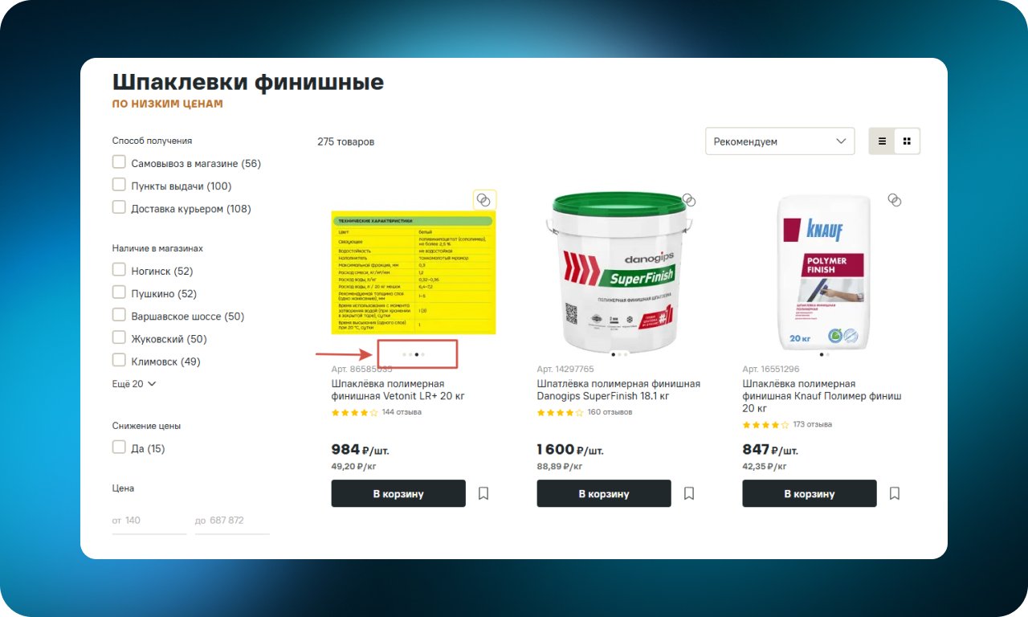1028x617 pixels.
Task: Add Knauf Polymer Finish to comparison
Action: (x=894, y=199)
